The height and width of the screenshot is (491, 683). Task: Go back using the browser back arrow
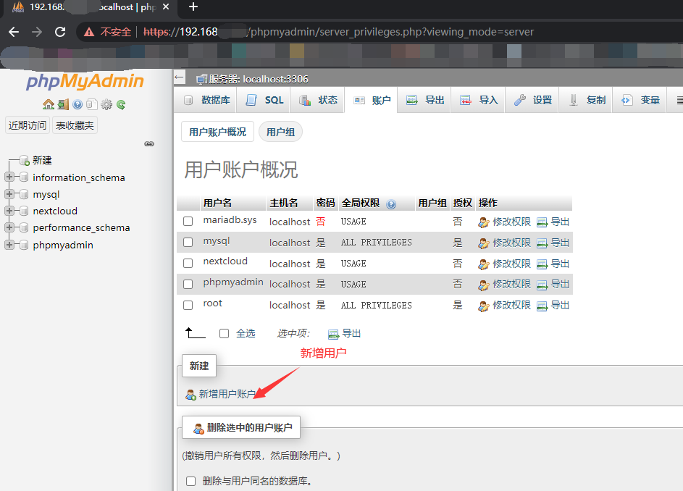coord(14,32)
